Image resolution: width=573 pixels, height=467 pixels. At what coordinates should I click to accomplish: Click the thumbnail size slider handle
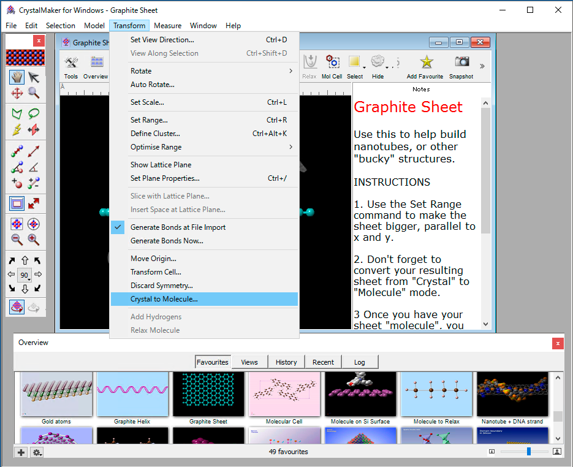(529, 452)
